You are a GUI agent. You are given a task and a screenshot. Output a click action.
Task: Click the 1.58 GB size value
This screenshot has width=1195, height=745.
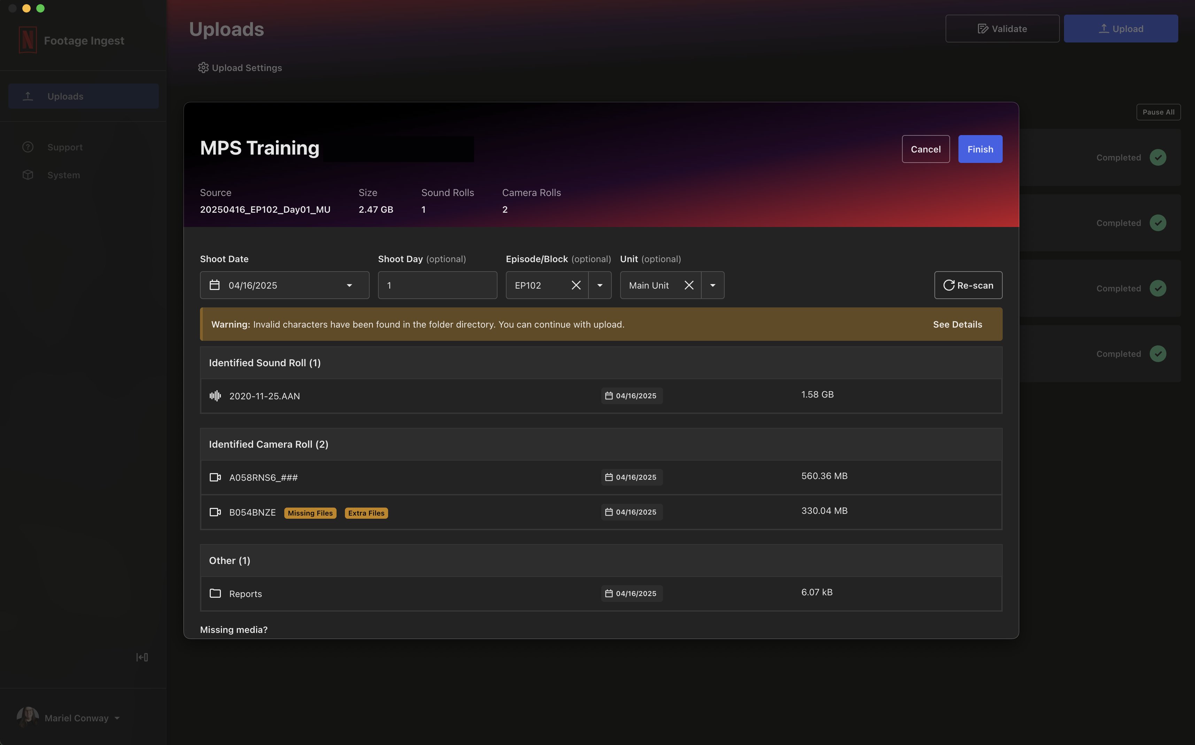[x=817, y=394]
